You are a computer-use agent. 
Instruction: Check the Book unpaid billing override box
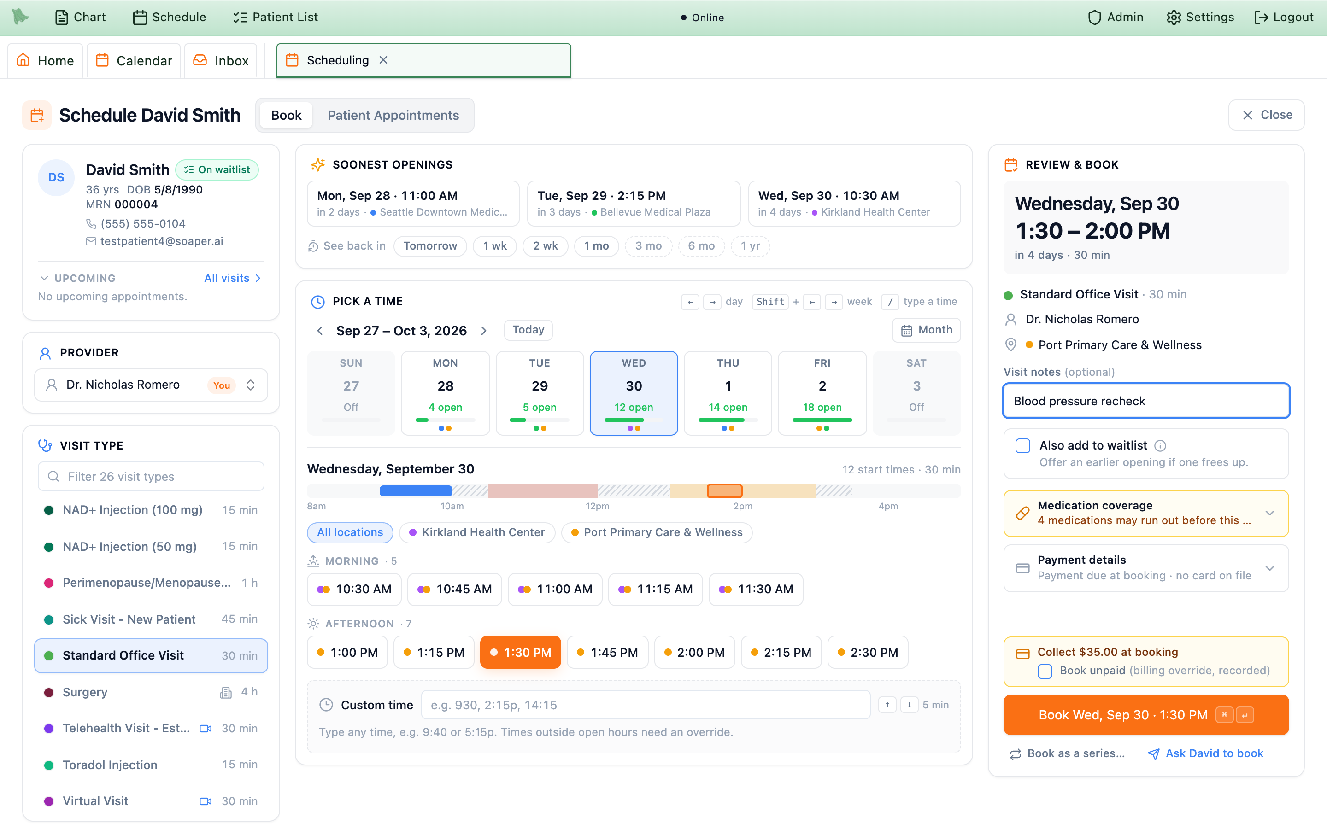coord(1045,671)
